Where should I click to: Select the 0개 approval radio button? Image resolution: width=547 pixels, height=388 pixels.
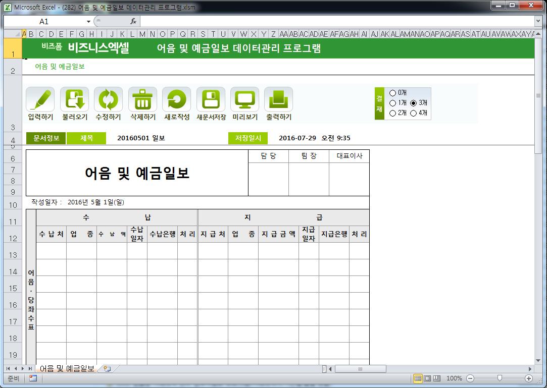393,93
